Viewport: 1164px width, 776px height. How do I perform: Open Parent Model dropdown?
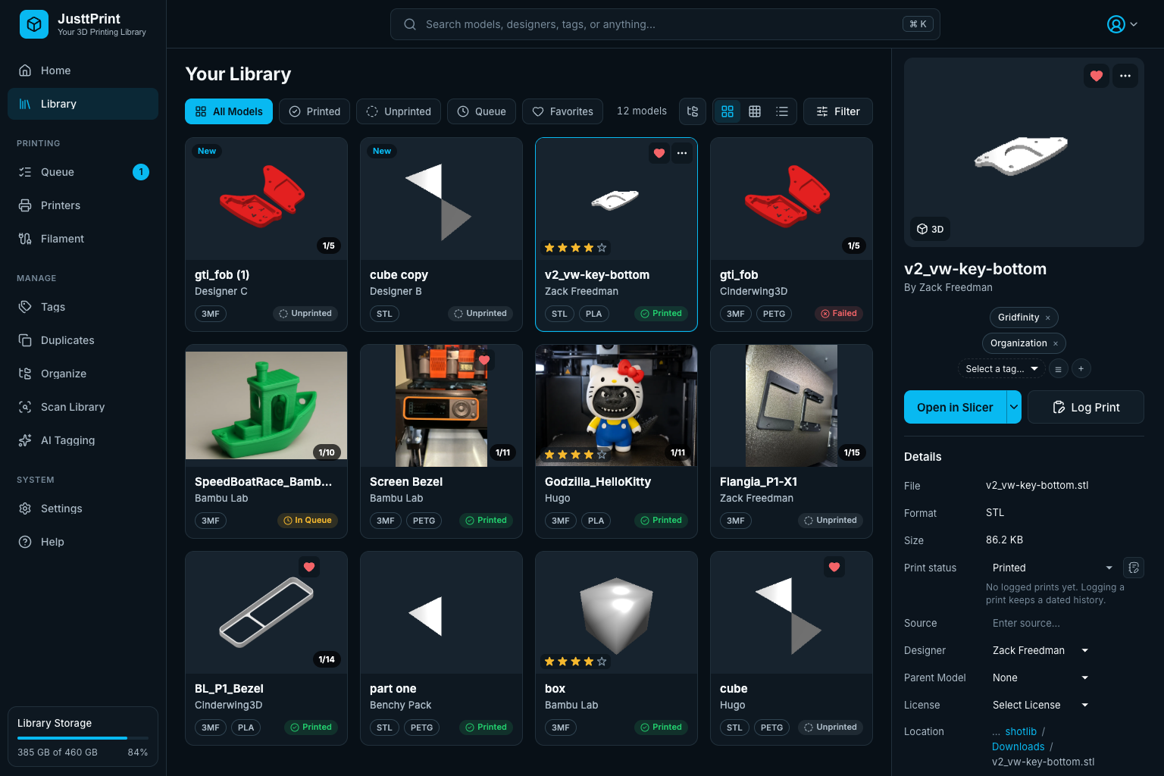click(1040, 677)
